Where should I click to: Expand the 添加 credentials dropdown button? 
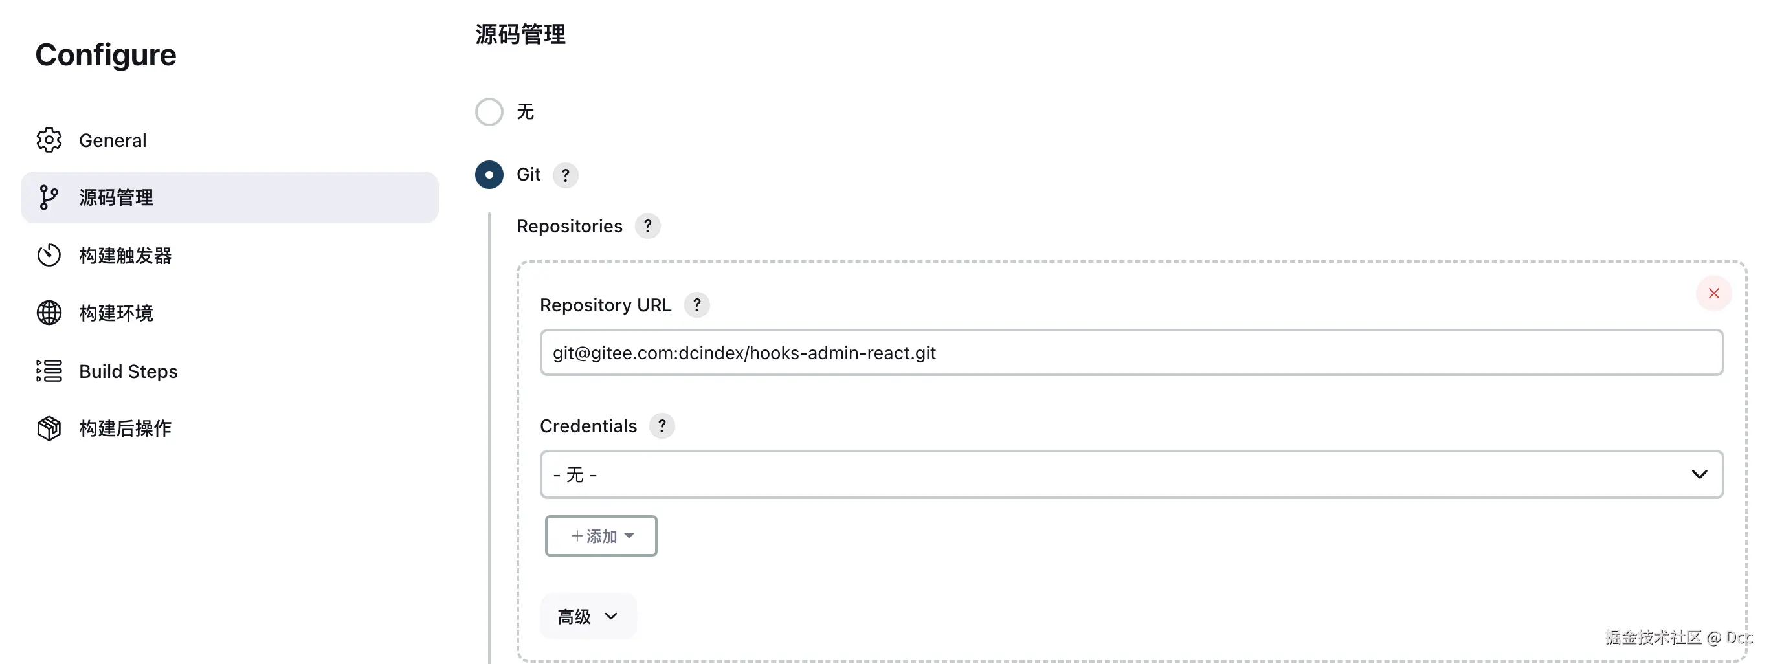(x=601, y=536)
